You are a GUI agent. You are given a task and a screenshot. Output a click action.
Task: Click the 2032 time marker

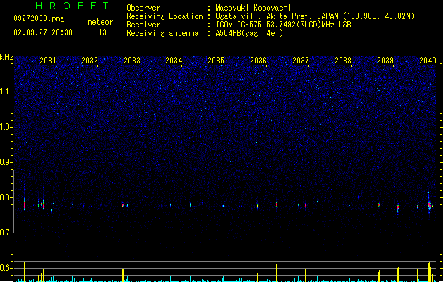click(x=90, y=61)
